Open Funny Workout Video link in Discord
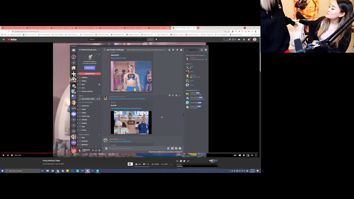 118,58
